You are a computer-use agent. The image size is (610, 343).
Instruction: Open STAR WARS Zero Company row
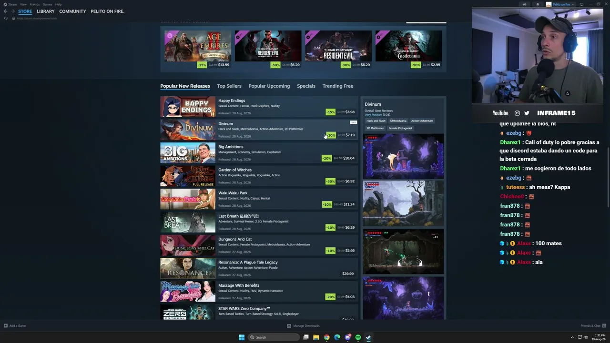tap(259, 312)
